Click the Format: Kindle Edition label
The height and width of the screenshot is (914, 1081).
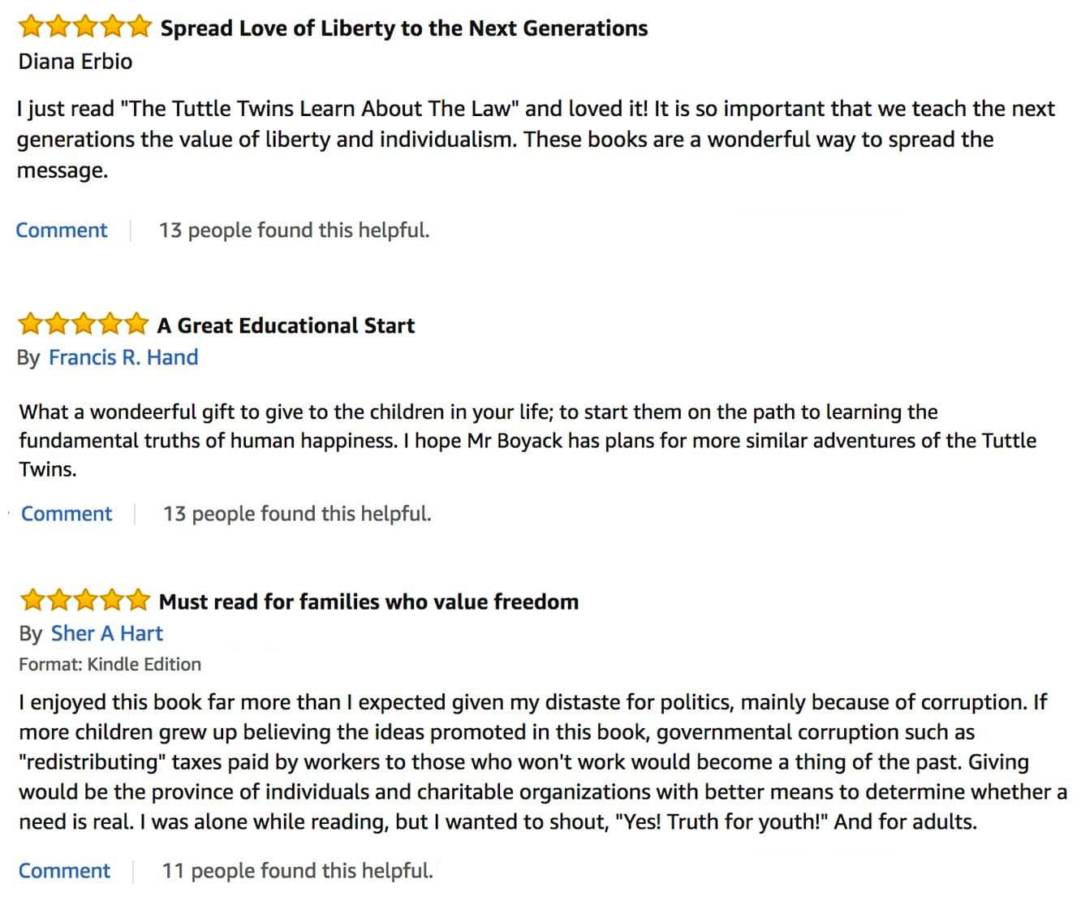(110, 664)
